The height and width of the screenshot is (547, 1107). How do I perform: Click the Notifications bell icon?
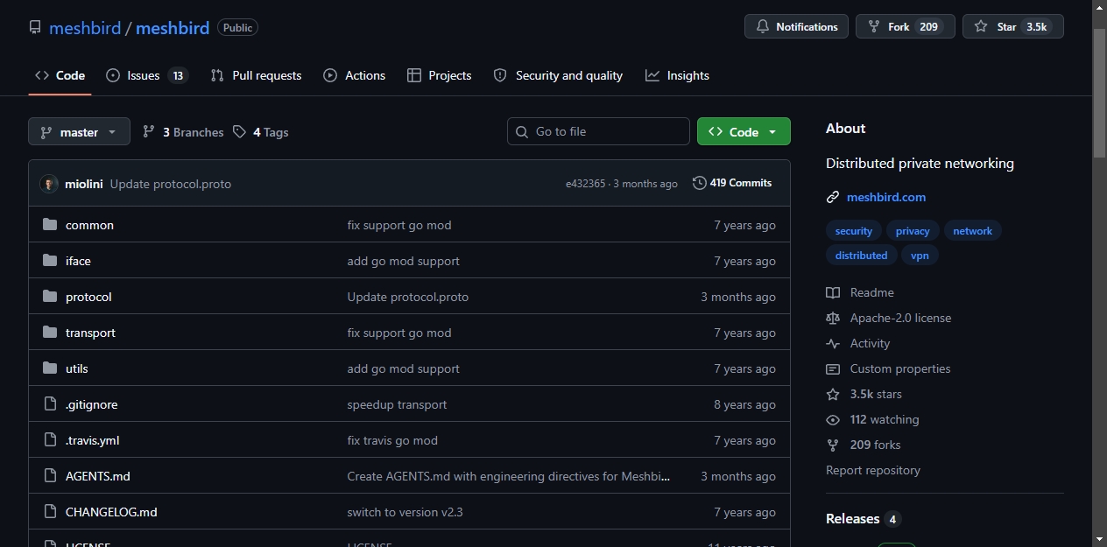762,27
